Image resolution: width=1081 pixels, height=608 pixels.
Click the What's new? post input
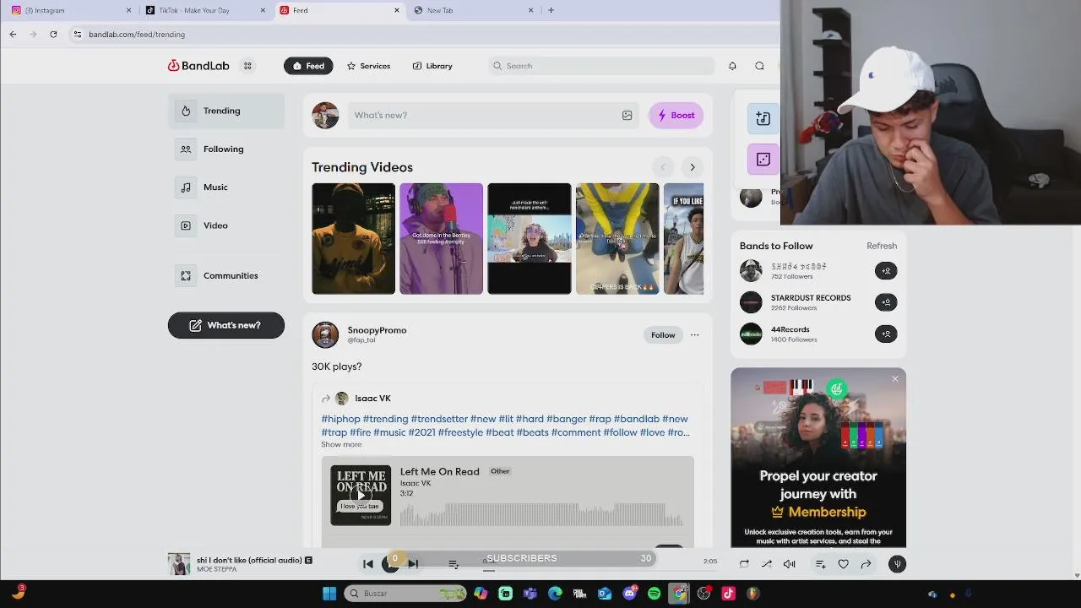click(485, 115)
